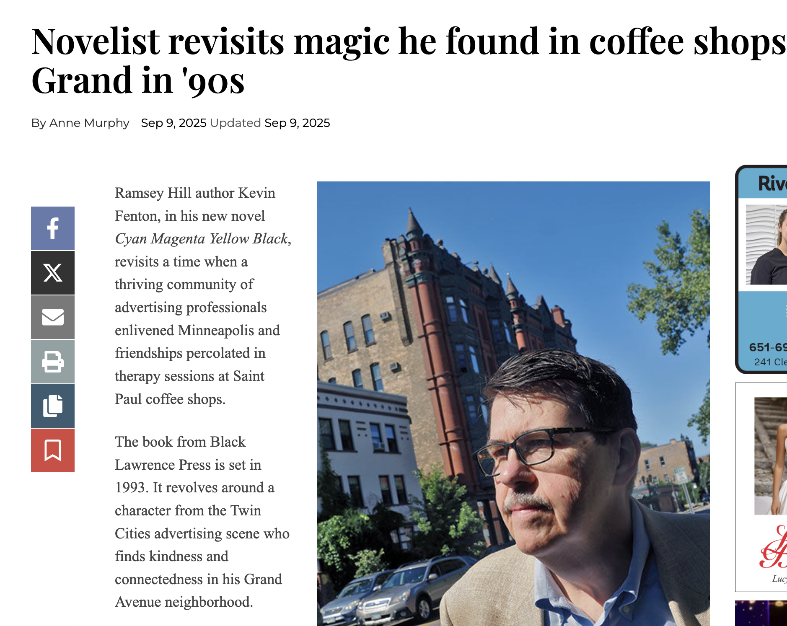The width and height of the screenshot is (787, 626).
Task: Open the photo of Kevin Fenton
Action: (x=513, y=404)
